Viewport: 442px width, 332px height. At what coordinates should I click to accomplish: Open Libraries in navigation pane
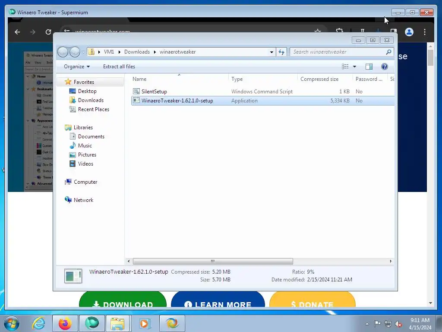(x=83, y=128)
